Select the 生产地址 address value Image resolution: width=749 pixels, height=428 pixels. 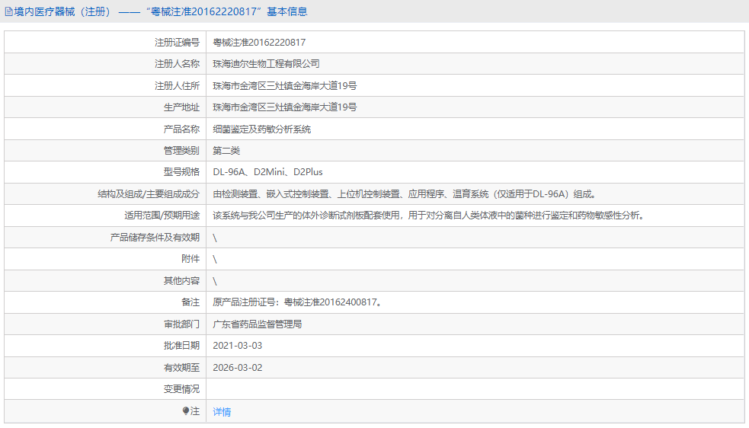[285, 107]
